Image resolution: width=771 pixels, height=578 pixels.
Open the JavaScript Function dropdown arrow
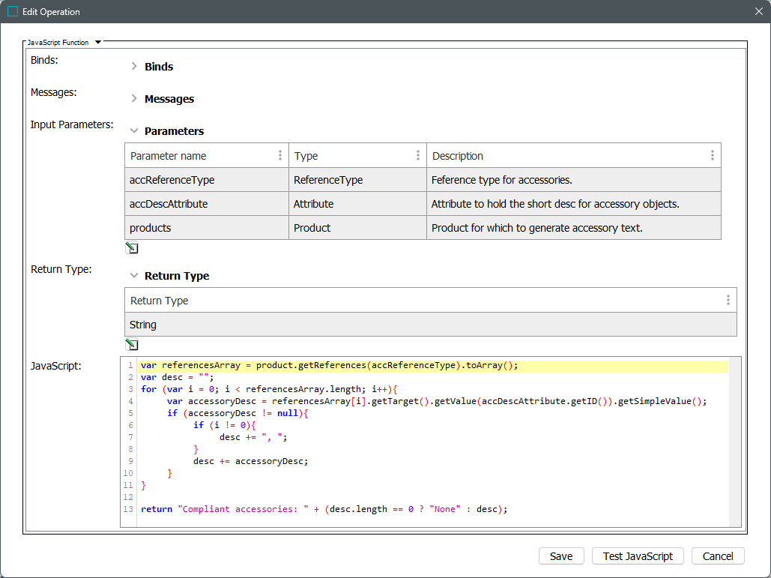98,43
